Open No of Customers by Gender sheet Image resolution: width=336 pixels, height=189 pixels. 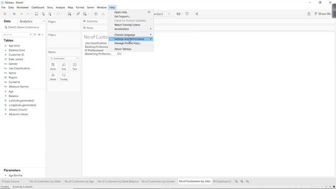click(158, 181)
